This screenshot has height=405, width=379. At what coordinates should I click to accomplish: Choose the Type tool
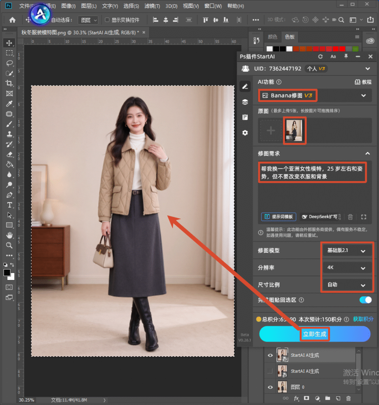tap(9, 205)
